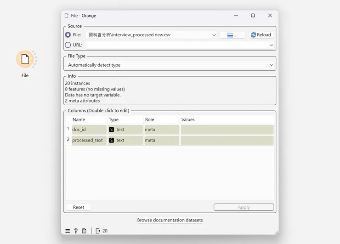Reset the column settings
340x244 pixels.
tap(79, 207)
